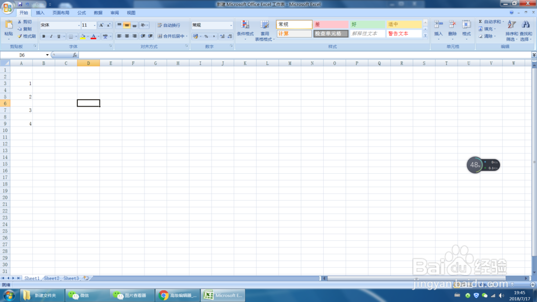Click the decrease decimal places icon
The image size is (537, 302).
click(230, 36)
